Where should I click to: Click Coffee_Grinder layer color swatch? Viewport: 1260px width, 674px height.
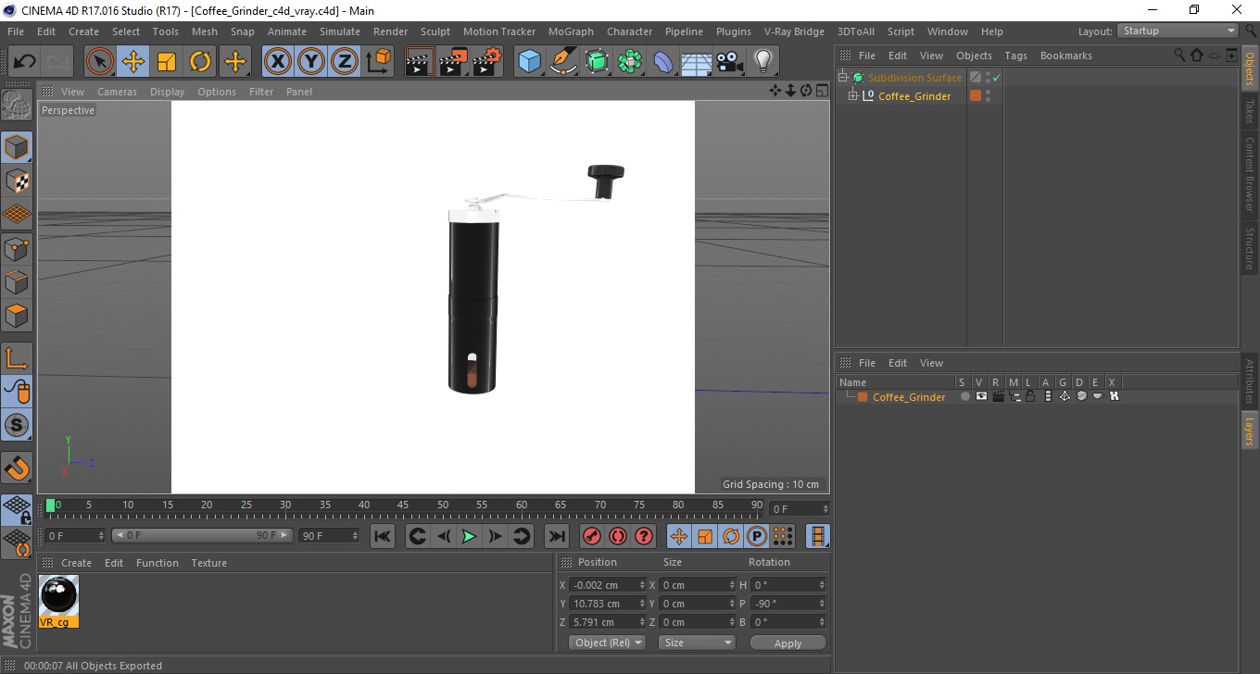[x=863, y=397]
